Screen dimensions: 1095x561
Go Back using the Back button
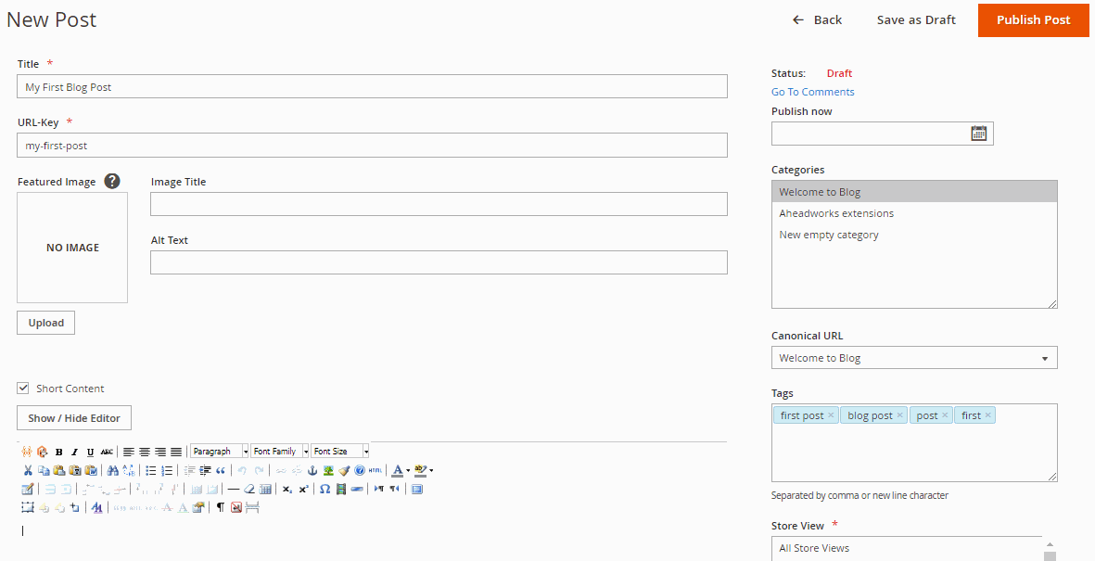[817, 19]
